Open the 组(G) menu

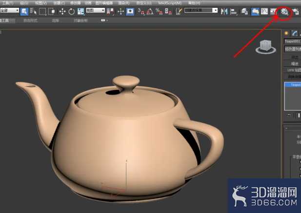pyautogui.click(x=24, y=3)
